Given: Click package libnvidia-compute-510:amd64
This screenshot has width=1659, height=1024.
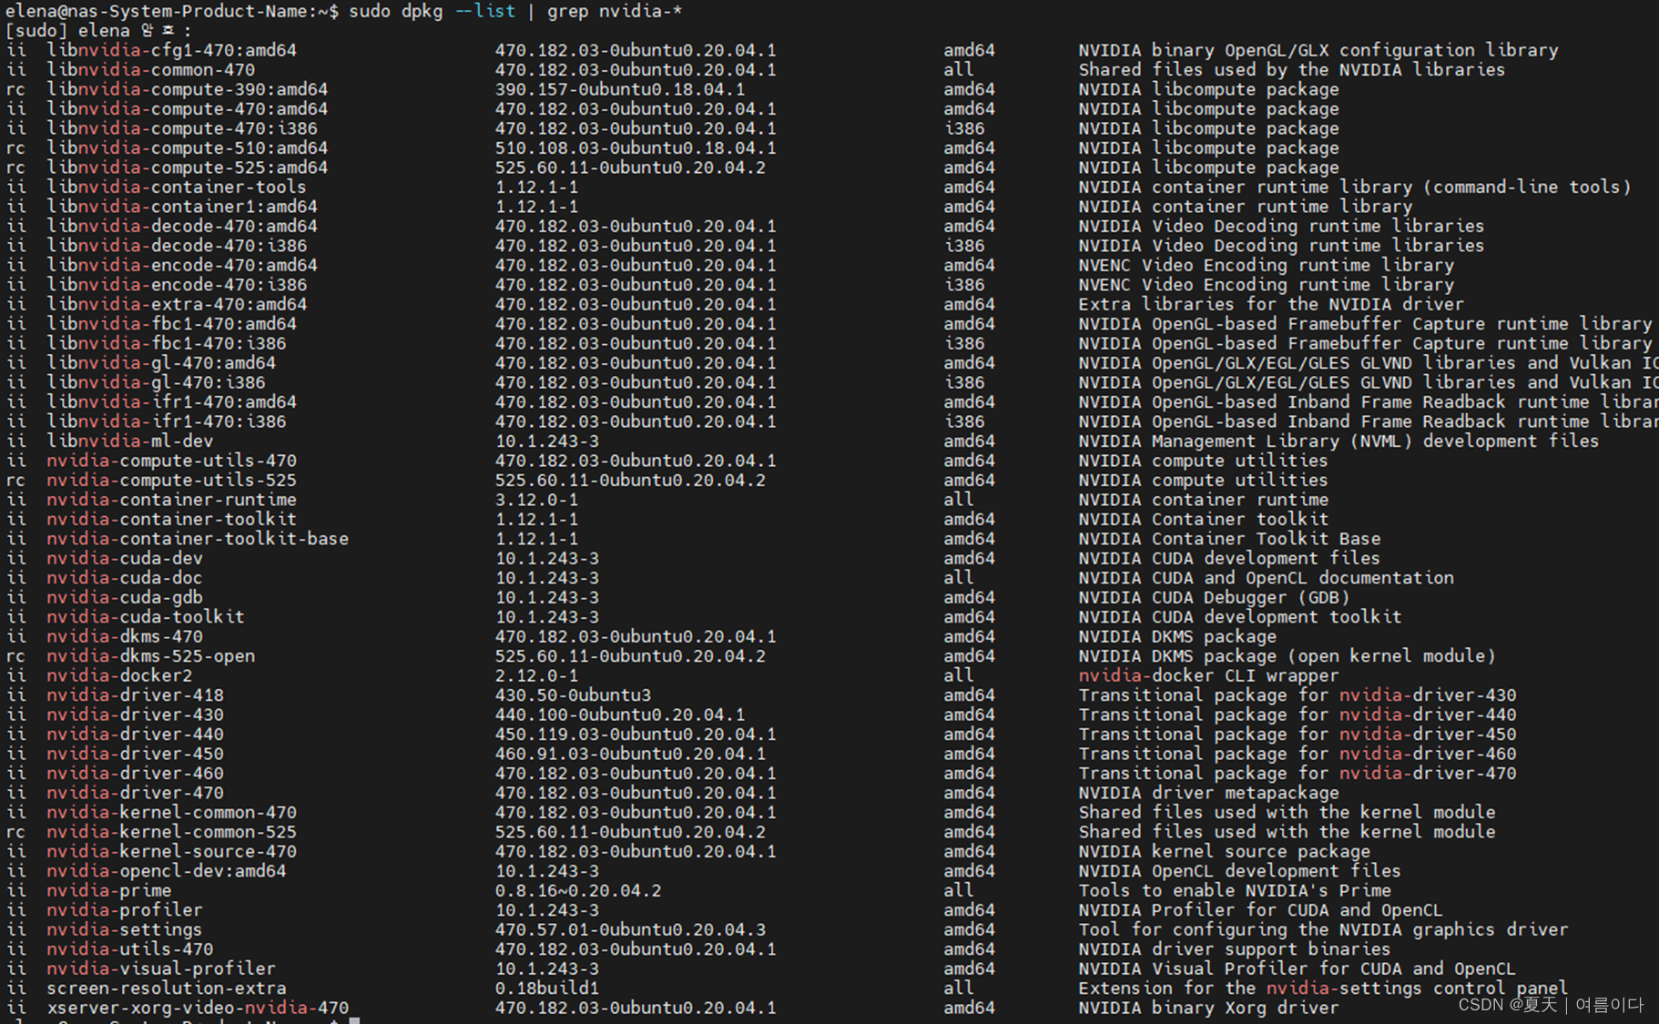Looking at the screenshot, I should 188,148.
